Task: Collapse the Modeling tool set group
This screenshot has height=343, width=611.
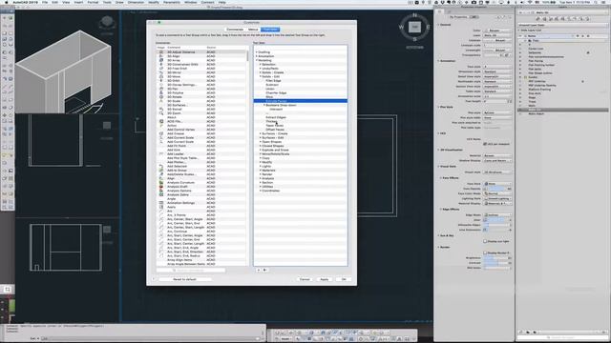Action: pos(257,60)
